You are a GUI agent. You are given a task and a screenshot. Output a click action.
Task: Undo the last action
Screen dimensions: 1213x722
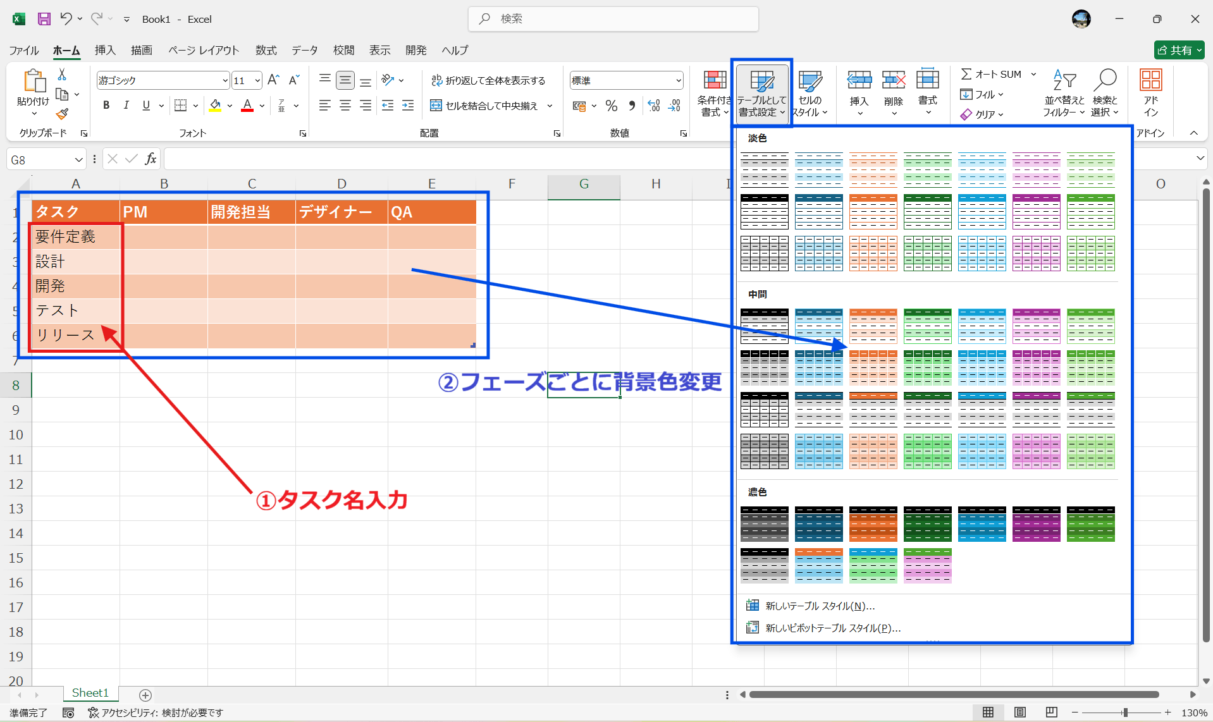click(66, 19)
